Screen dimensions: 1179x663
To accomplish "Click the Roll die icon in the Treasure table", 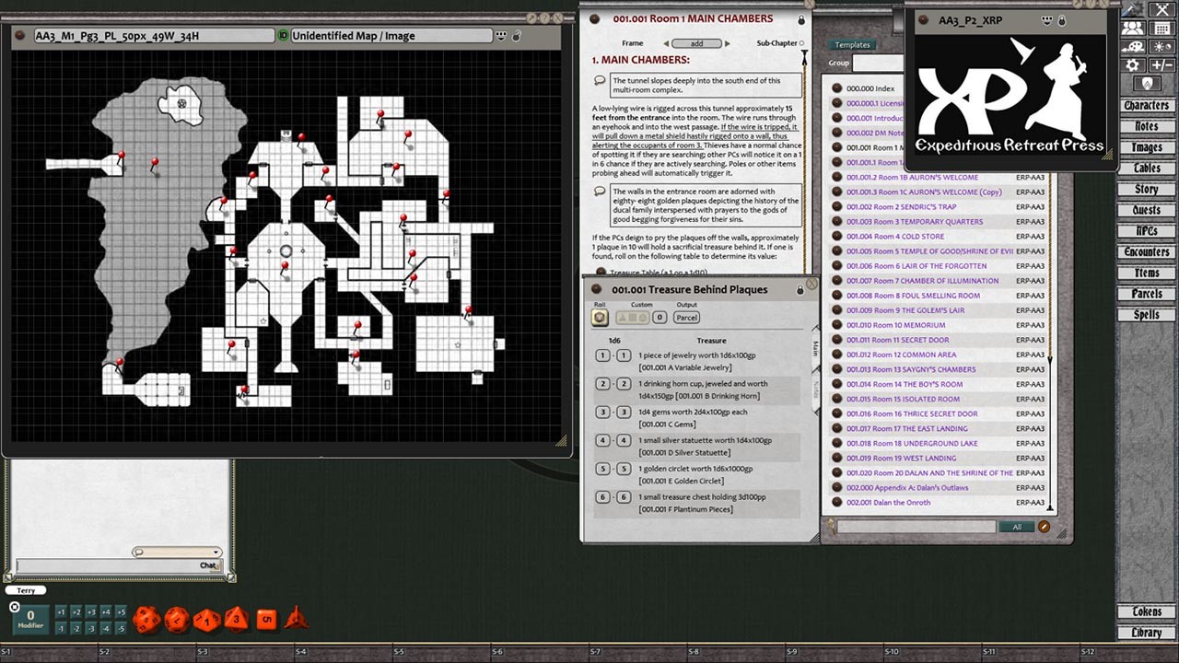I will 600,317.
